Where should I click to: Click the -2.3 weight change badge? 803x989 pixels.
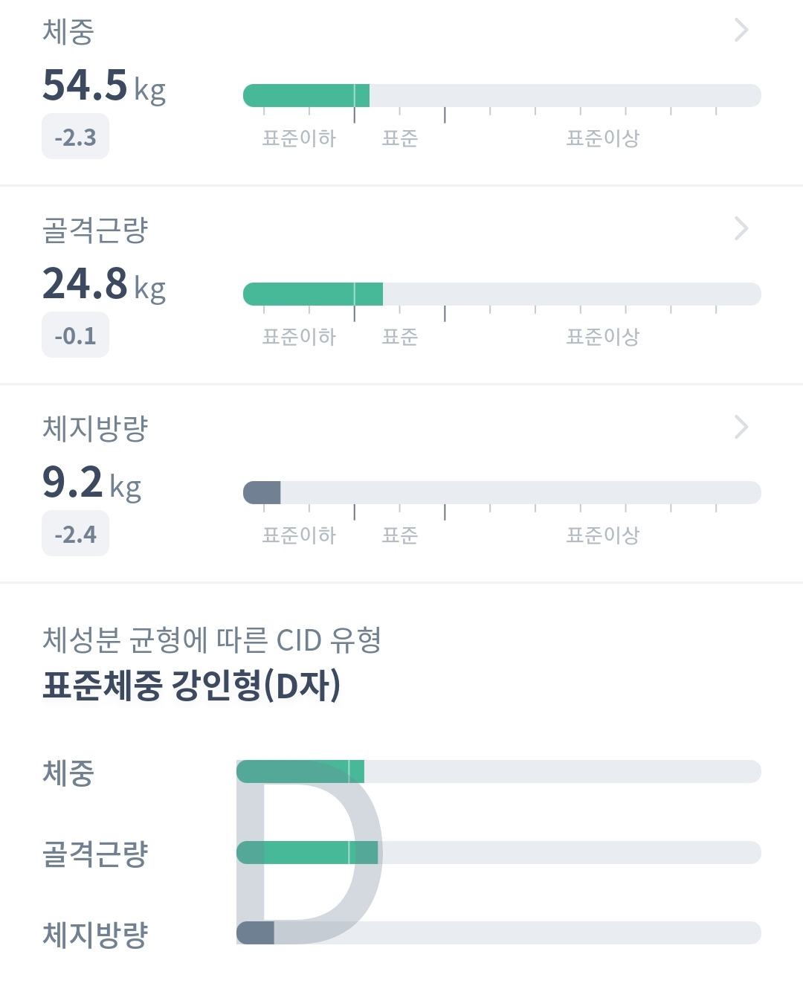75,138
